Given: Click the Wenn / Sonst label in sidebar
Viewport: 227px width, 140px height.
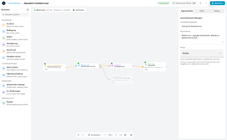Looking at the screenshot, I should (12, 68).
